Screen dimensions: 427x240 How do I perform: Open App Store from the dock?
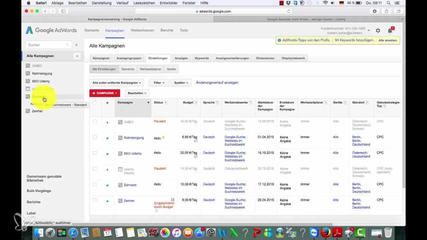coord(199,232)
